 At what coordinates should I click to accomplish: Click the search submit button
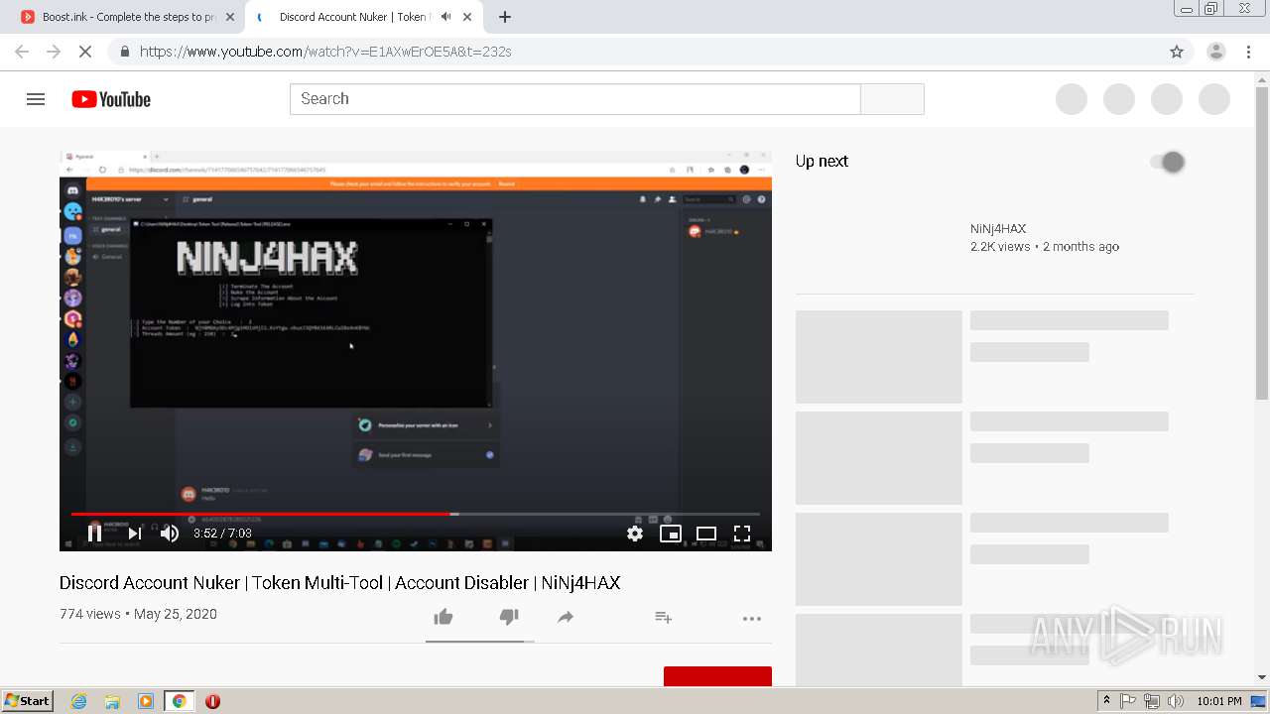point(893,99)
